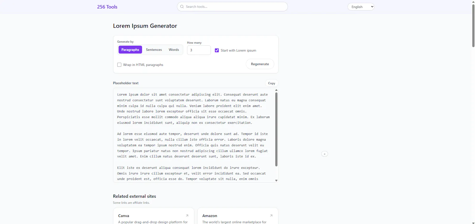Viewport: 475px width, 224px height.
Task: Dismiss the small round close button
Action: click(324, 154)
